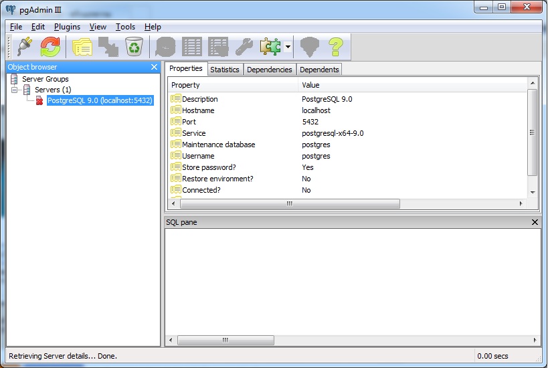
Task: Click the properties list scroll down arrow
Action: pyautogui.click(x=533, y=192)
